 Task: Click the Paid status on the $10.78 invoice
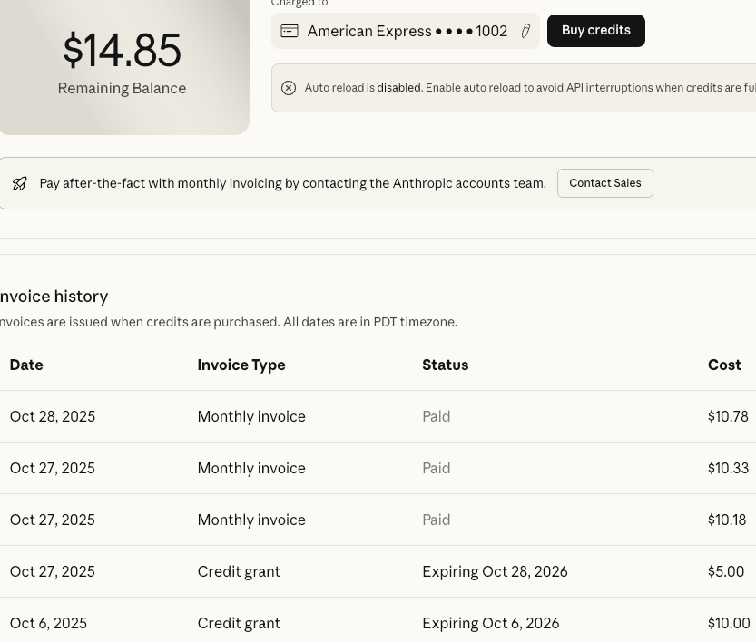(437, 416)
